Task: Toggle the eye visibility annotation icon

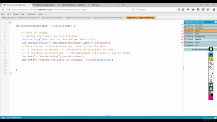Action: click(x=211, y=55)
